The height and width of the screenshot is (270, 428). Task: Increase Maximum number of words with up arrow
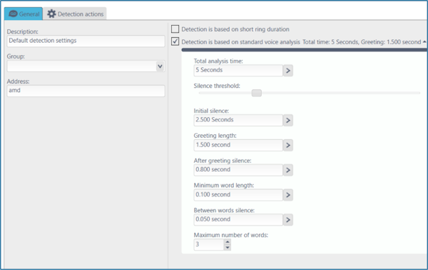pyautogui.click(x=228, y=242)
